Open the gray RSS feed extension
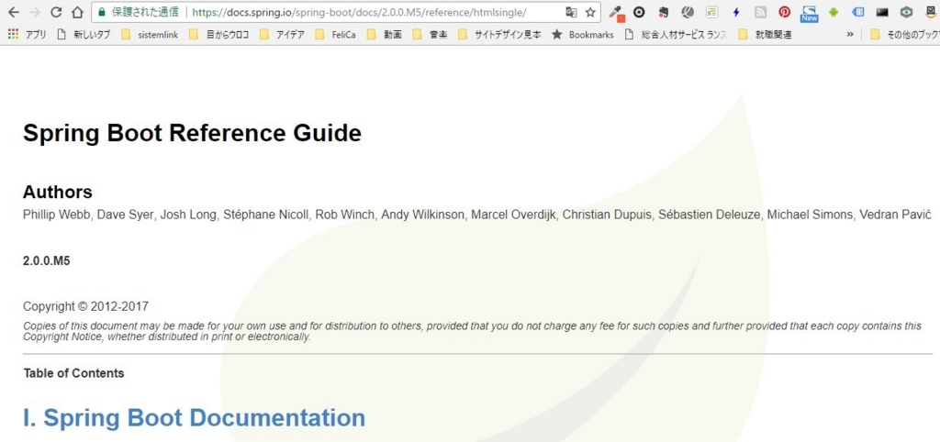The image size is (940, 442). [760, 12]
